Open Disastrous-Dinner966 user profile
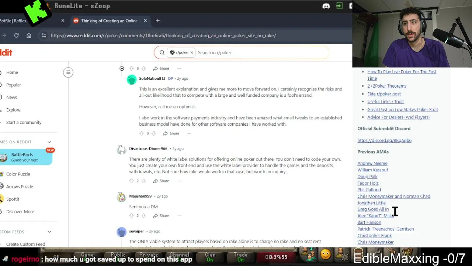Screen dimensions: 472x266 point(148,149)
